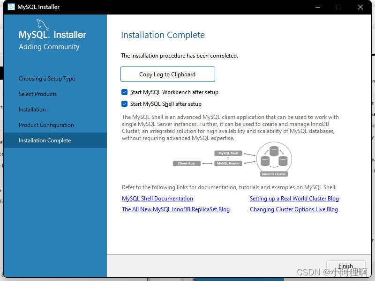Open Setting up a Real World Cluster Blog link
The height and width of the screenshot is (281, 375).
tap(294, 199)
